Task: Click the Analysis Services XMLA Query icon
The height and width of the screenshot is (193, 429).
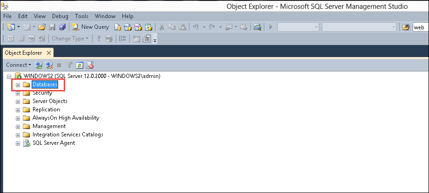Action: (148, 27)
